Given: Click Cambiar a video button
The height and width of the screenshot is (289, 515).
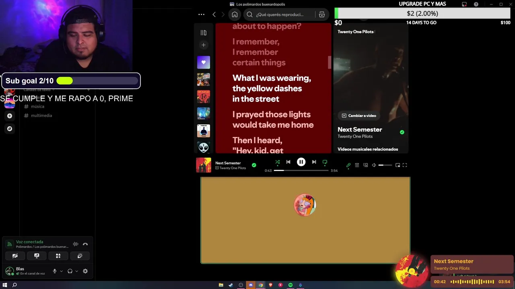Looking at the screenshot, I should point(359,116).
